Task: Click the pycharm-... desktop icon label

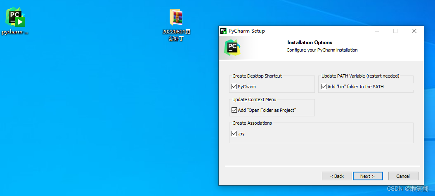Action: point(15,32)
